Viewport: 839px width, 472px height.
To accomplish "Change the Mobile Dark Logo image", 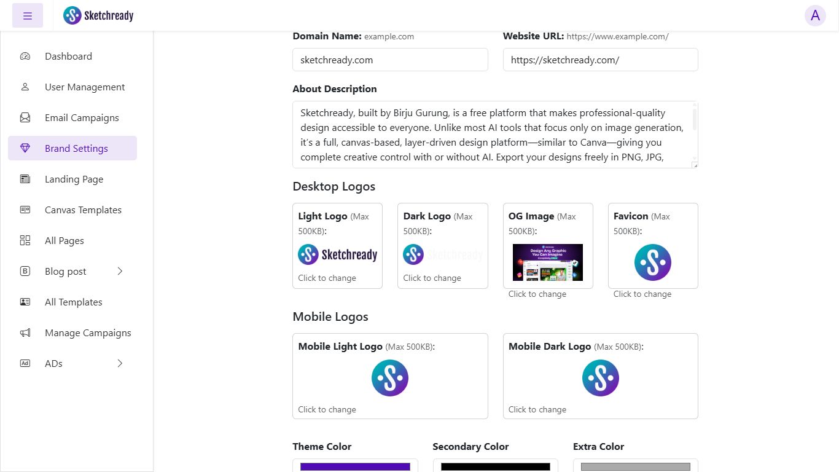I will tap(600, 378).
